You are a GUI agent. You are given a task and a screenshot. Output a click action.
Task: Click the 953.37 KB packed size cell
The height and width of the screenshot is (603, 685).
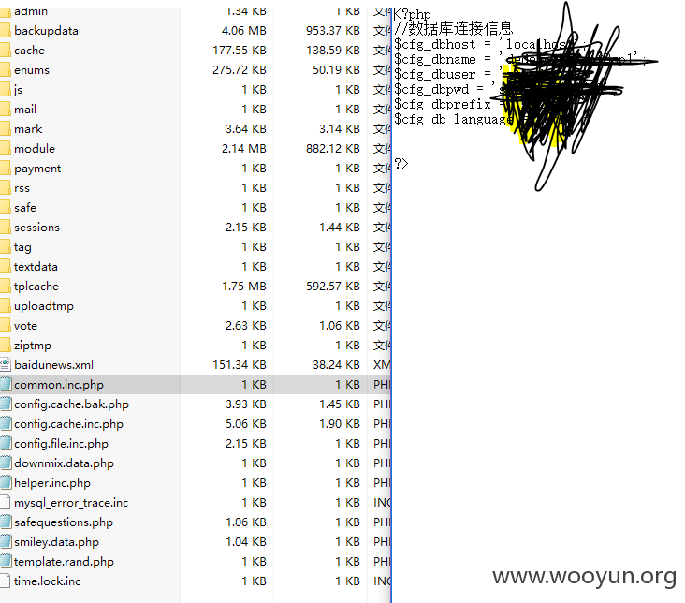(x=333, y=31)
